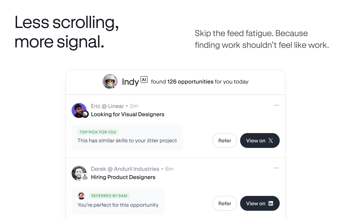Open "Looking for Visual Designers" post title
This screenshot has height=219, width=351.
click(128, 114)
